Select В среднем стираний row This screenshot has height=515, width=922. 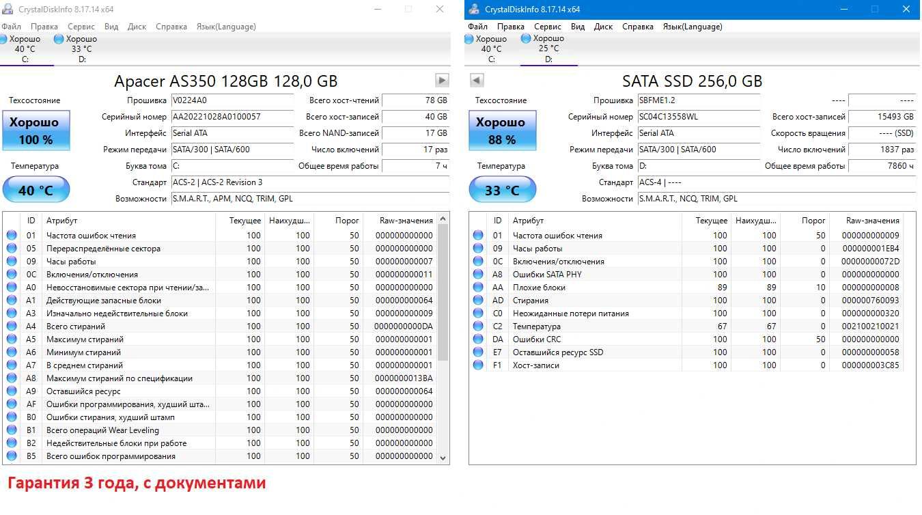pos(220,365)
